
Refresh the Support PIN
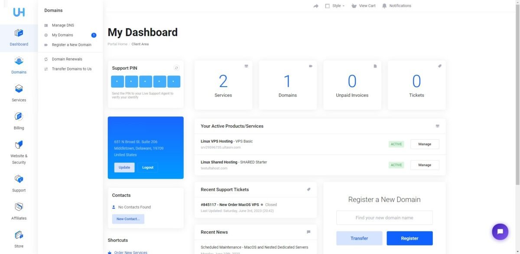pyautogui.click(x=176, y=68)
